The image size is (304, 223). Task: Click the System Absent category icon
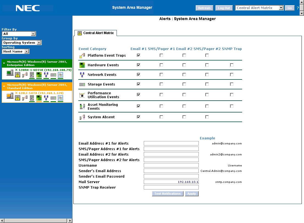82,117
